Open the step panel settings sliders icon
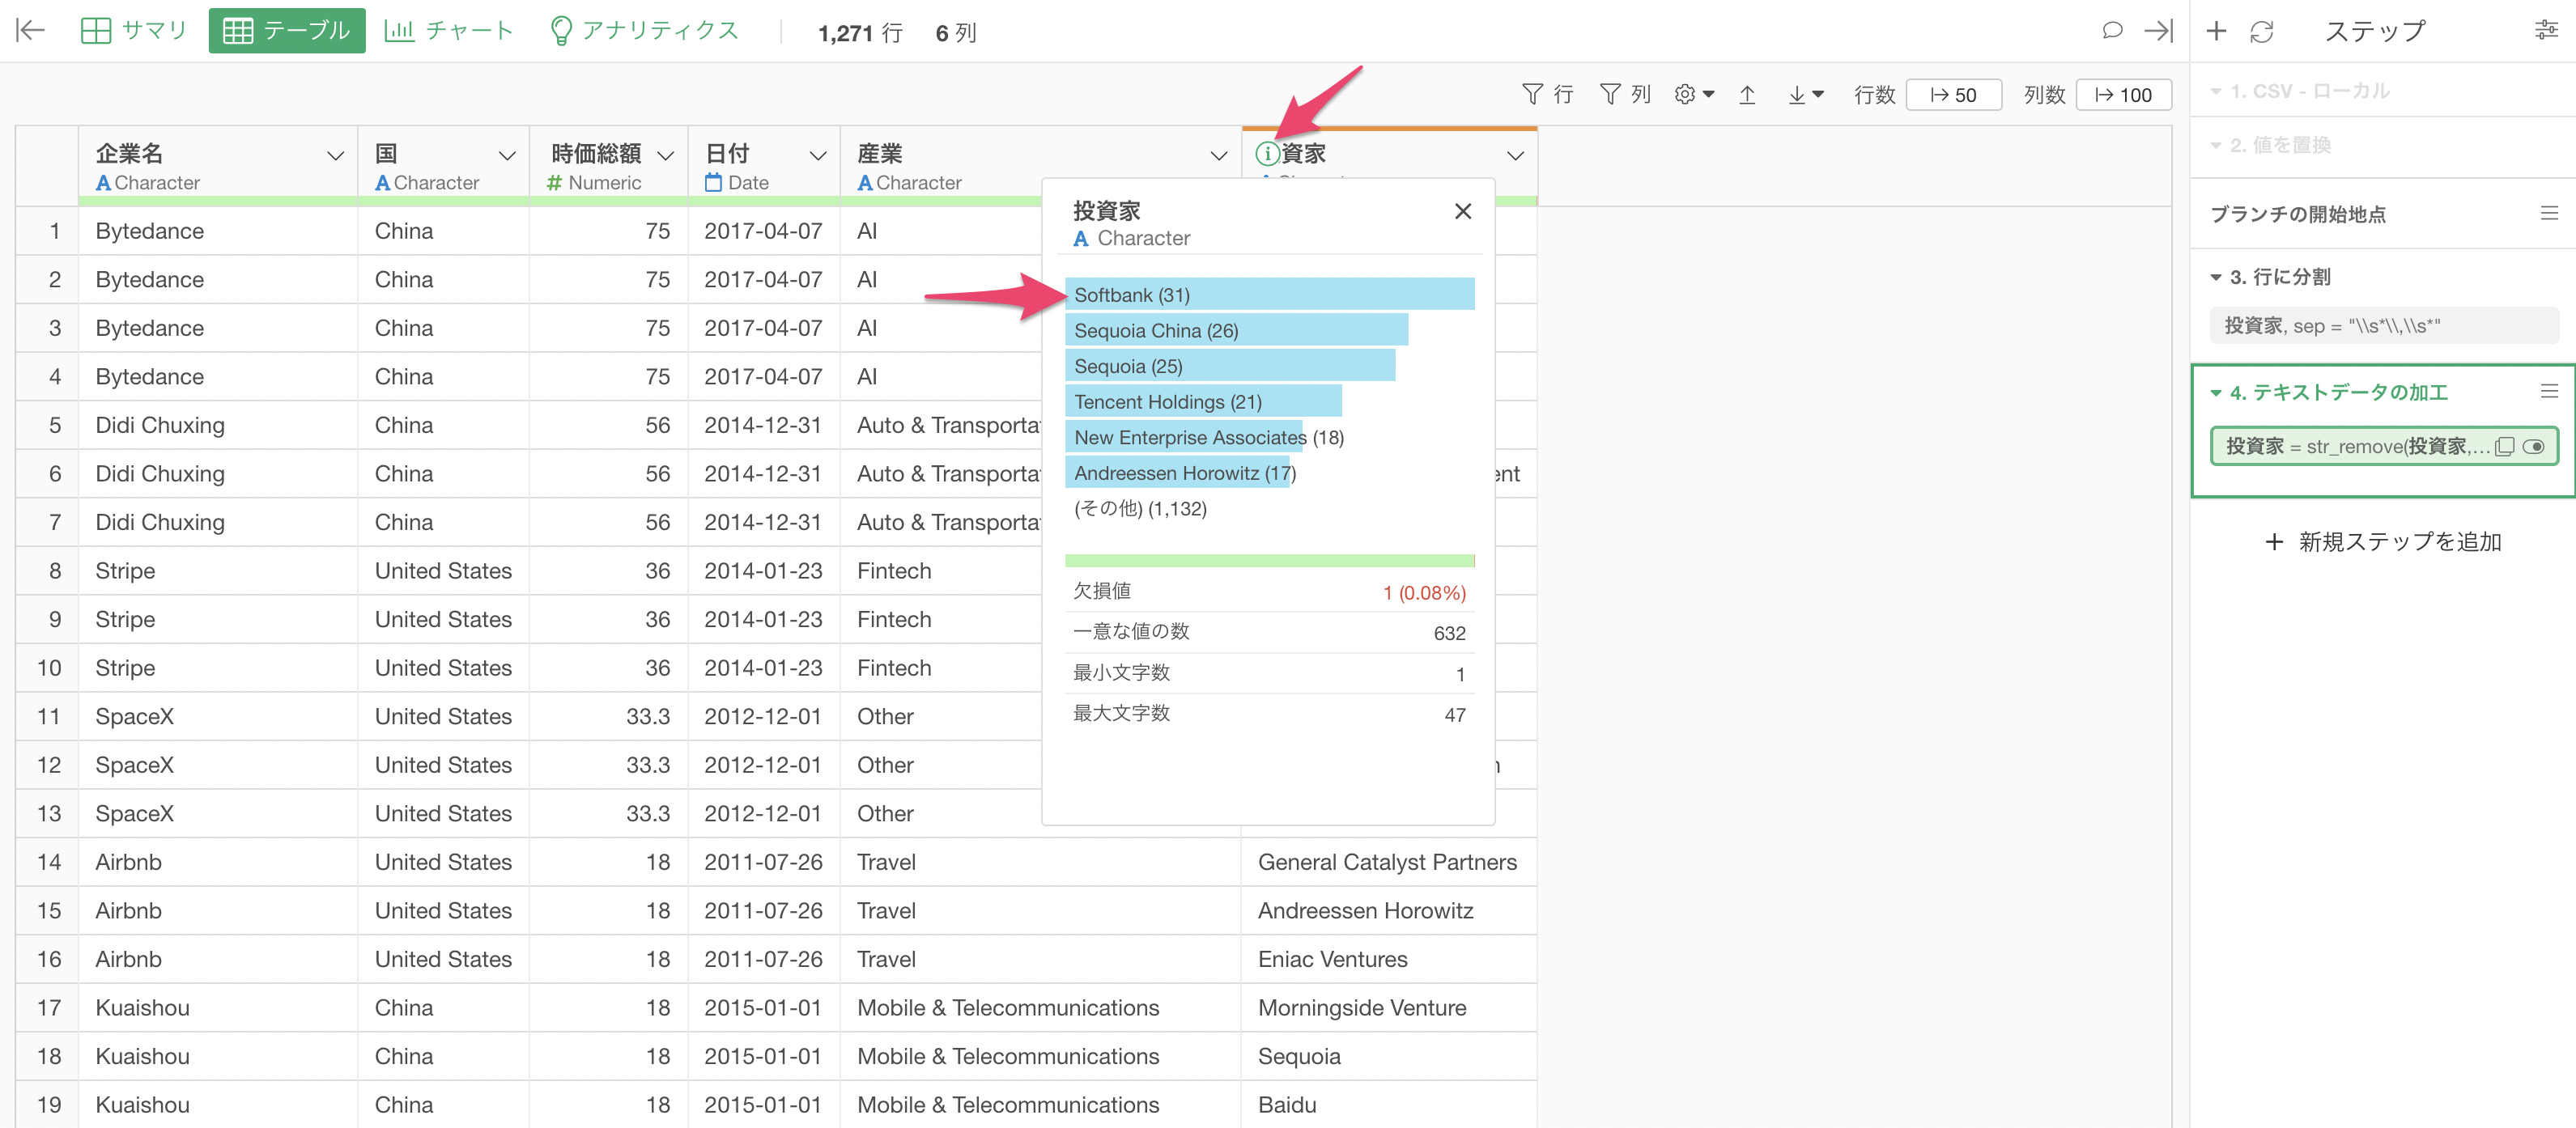This screenshot has height=1128, width=2576. click(x=2546, y=31)
